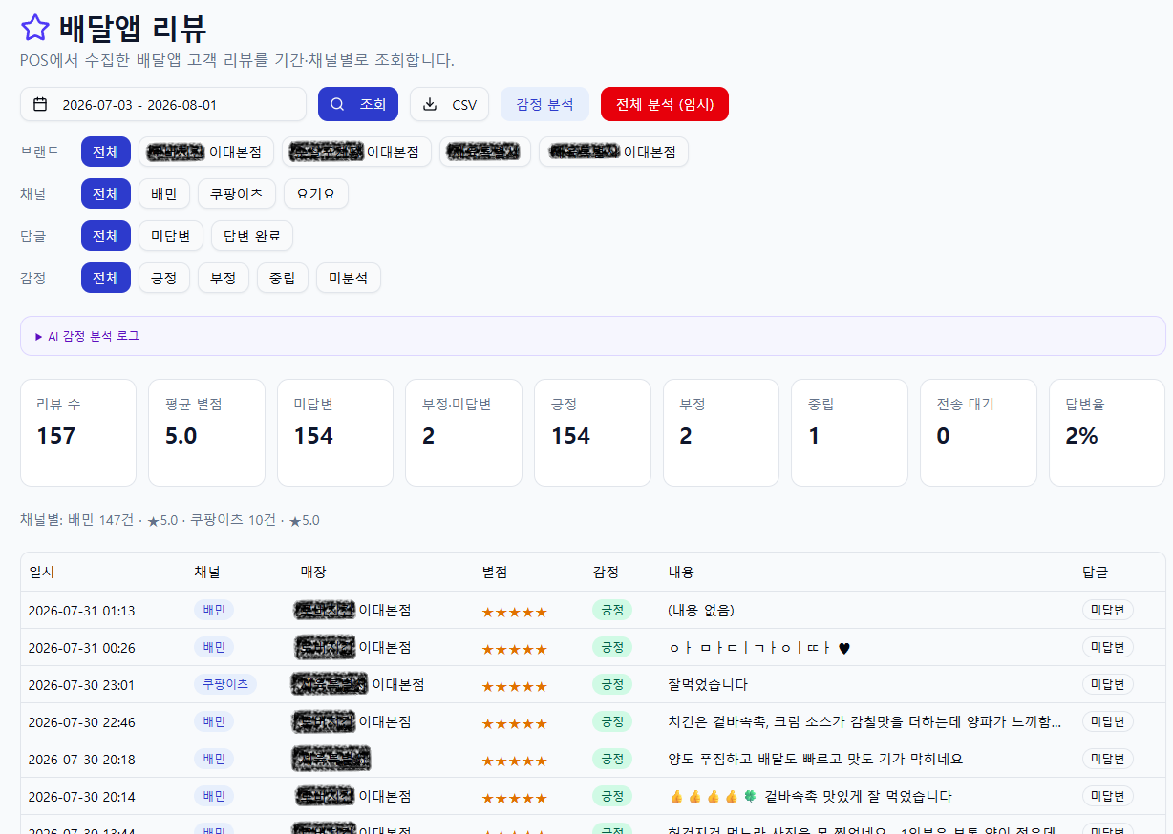Show only 미답변 reviews
This screenshot has width=1173, height=834.
(171, 236)
